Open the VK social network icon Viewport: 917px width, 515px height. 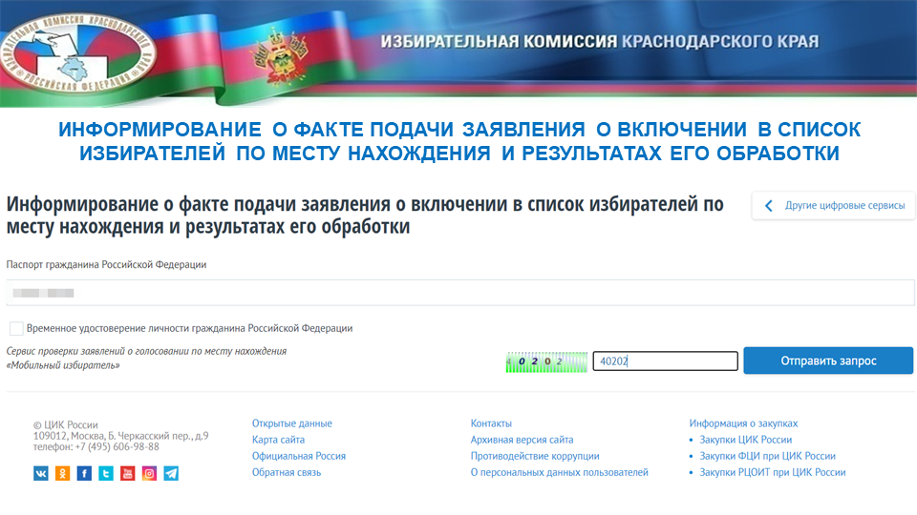[x=41, y=473]
